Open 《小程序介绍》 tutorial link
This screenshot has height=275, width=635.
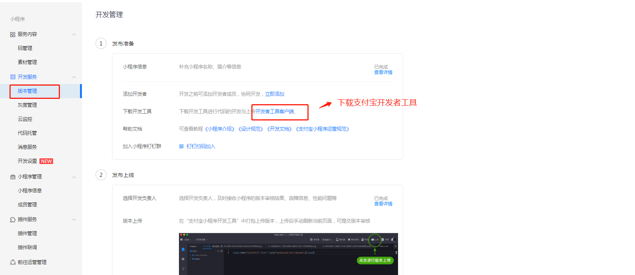220,129
